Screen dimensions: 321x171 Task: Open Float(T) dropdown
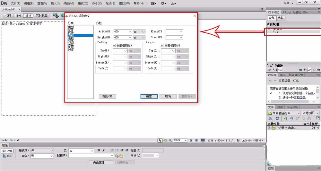pyautogui.click(x=174, y=32)
